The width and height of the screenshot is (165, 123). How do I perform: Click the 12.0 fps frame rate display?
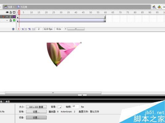point(48,29)
